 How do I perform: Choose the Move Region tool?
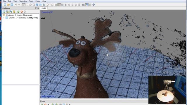pyautogui.click(x=37, y=5)
